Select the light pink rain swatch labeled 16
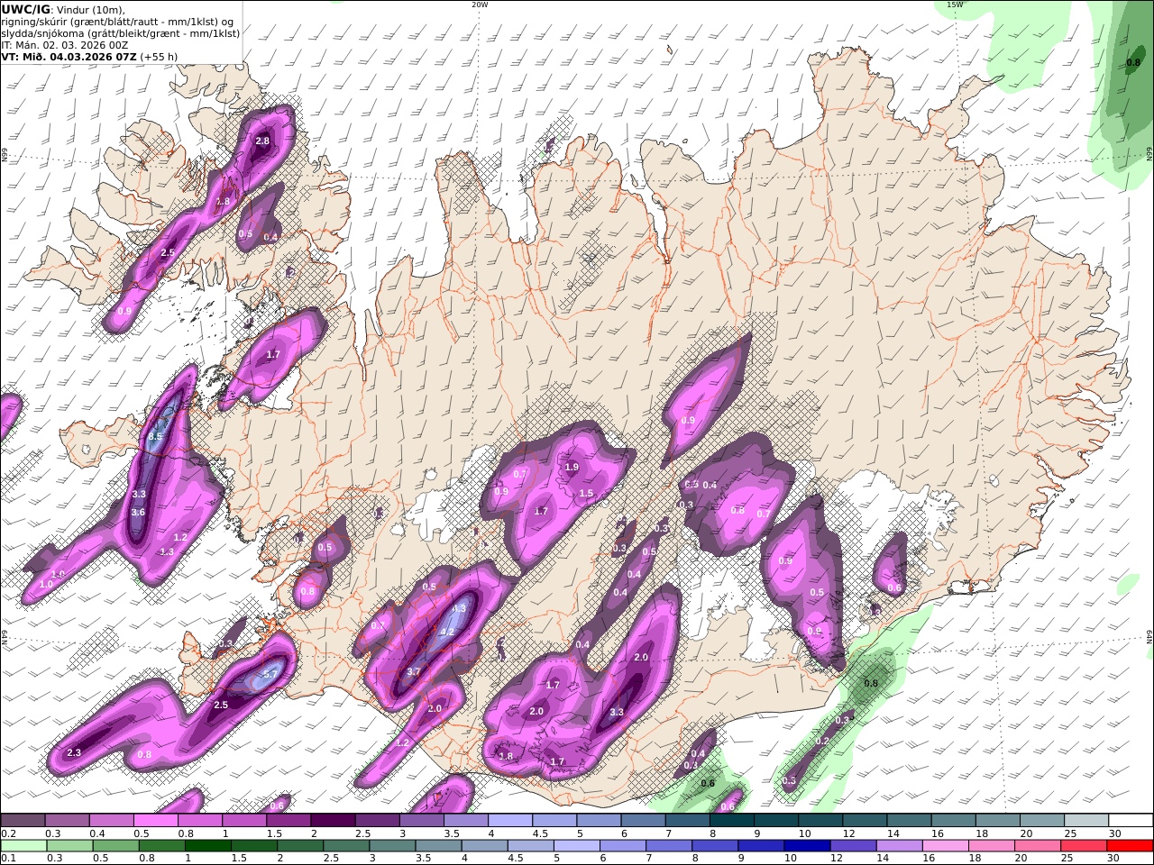Screen dimensions: 1154x865 pyautogui.click(x=945, y=846)
